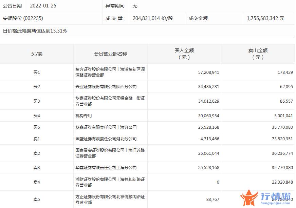Click 华鑫证券上海分公司 in the 买5 row

(x=106, y=127)
